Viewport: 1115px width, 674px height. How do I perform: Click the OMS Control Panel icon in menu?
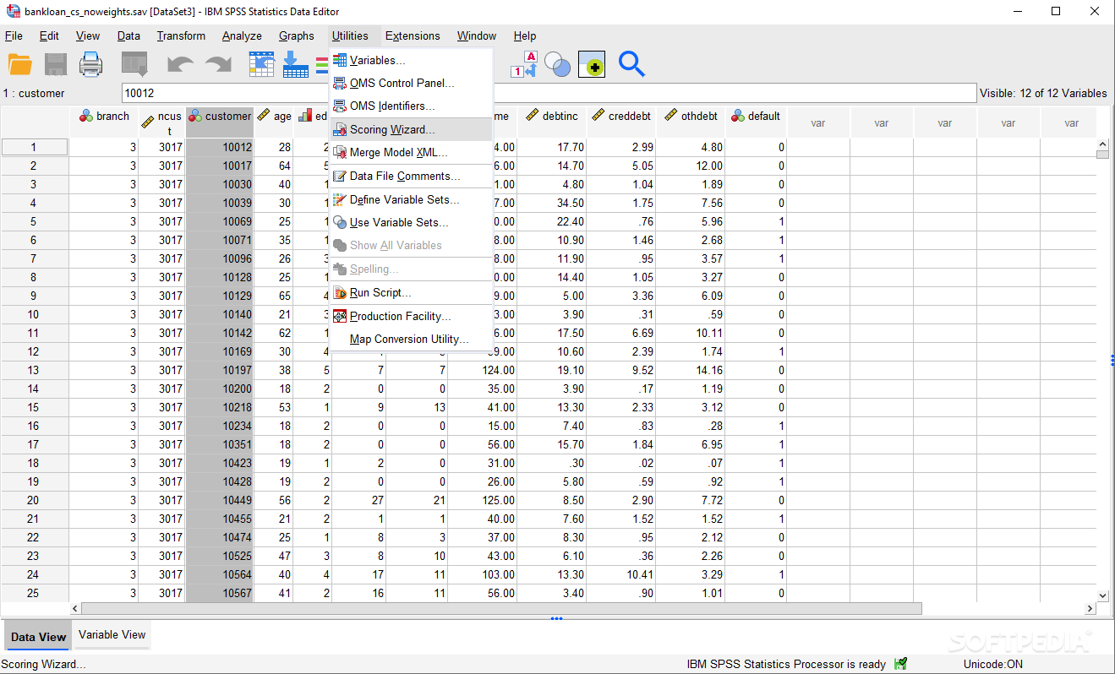tap(340, 83)
